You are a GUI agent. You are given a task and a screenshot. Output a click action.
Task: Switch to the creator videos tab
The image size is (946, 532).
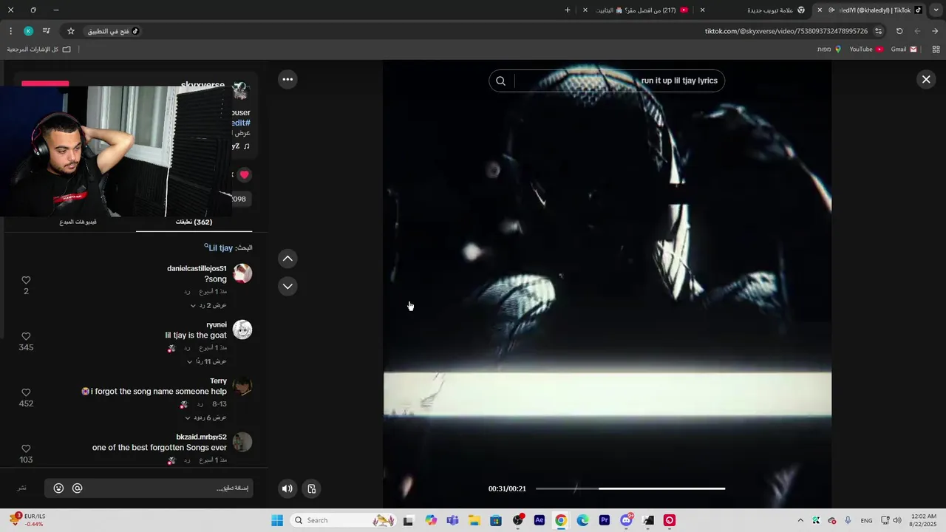(78, 222)
